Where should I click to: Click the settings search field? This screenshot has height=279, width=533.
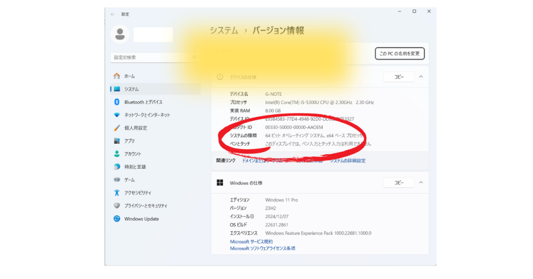click(x=151, y=57)
